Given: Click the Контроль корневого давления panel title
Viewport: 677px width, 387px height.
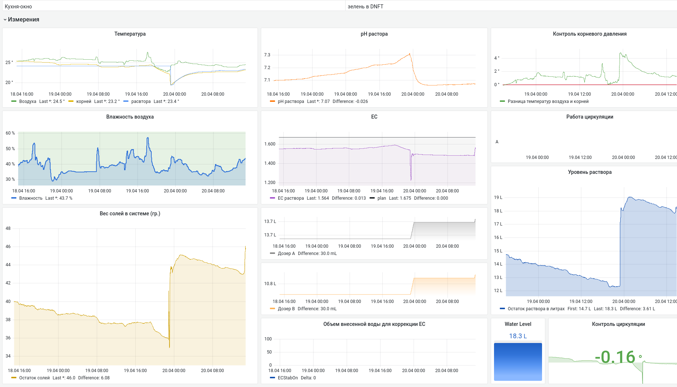Looking at the screenshot, I should click(589, 34).
